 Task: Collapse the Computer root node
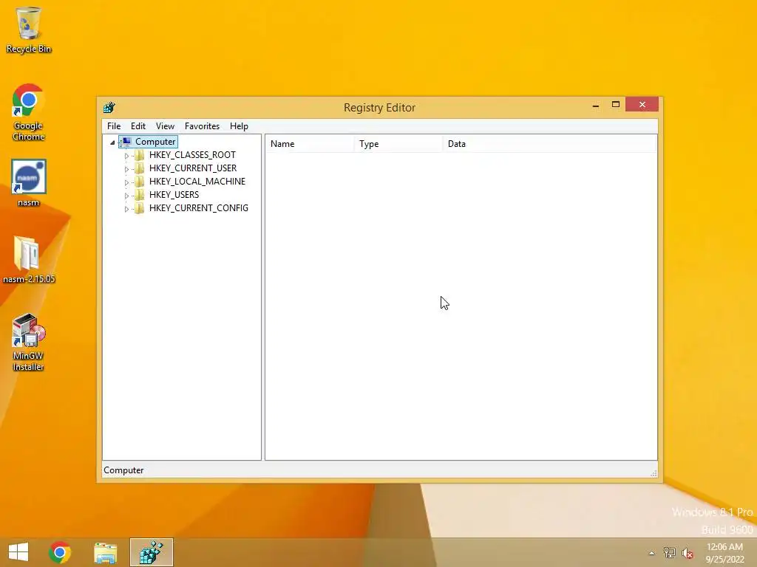click(x=112, y=142)
